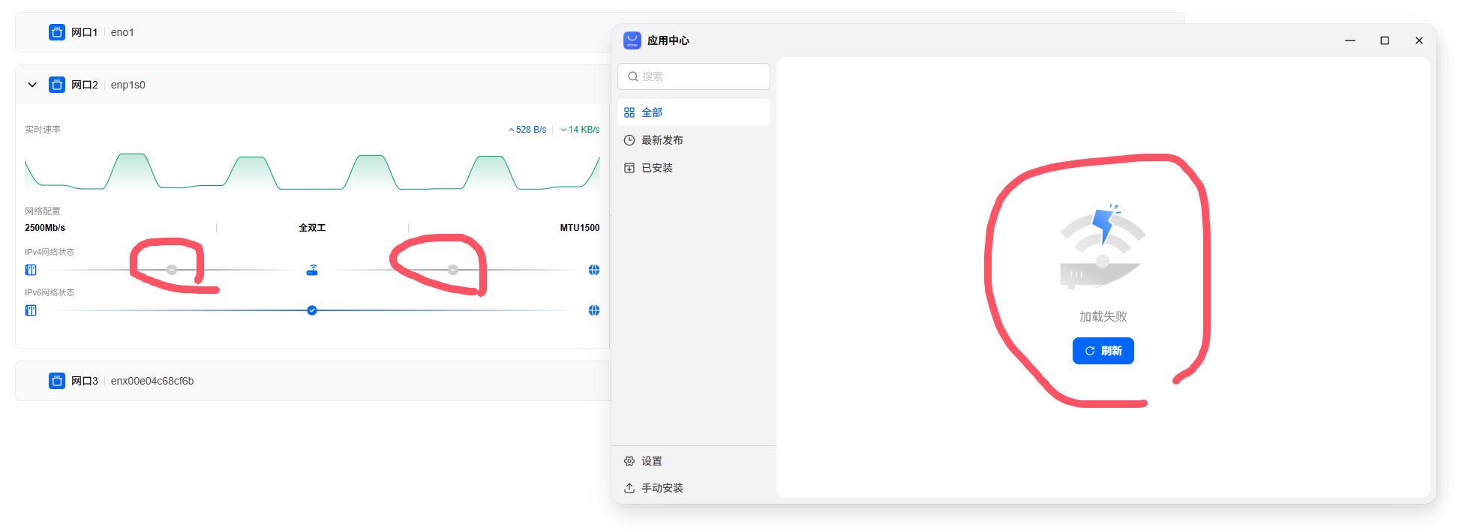Click the search magnifier icon
Viewport: 1459px width, 530px height.
633,76
